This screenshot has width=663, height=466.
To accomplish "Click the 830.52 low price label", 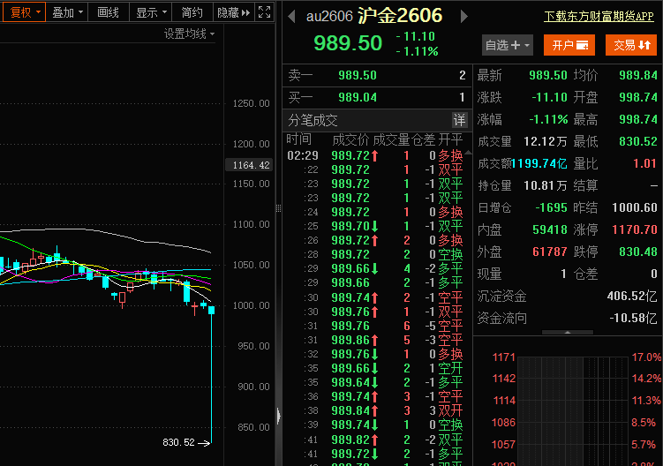I will 178,442.
